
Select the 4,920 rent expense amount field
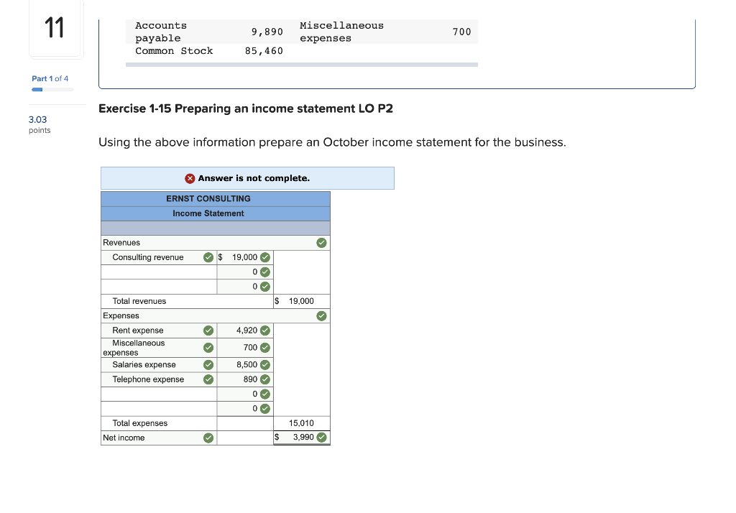pyautogui.click(x=245, y=331)
